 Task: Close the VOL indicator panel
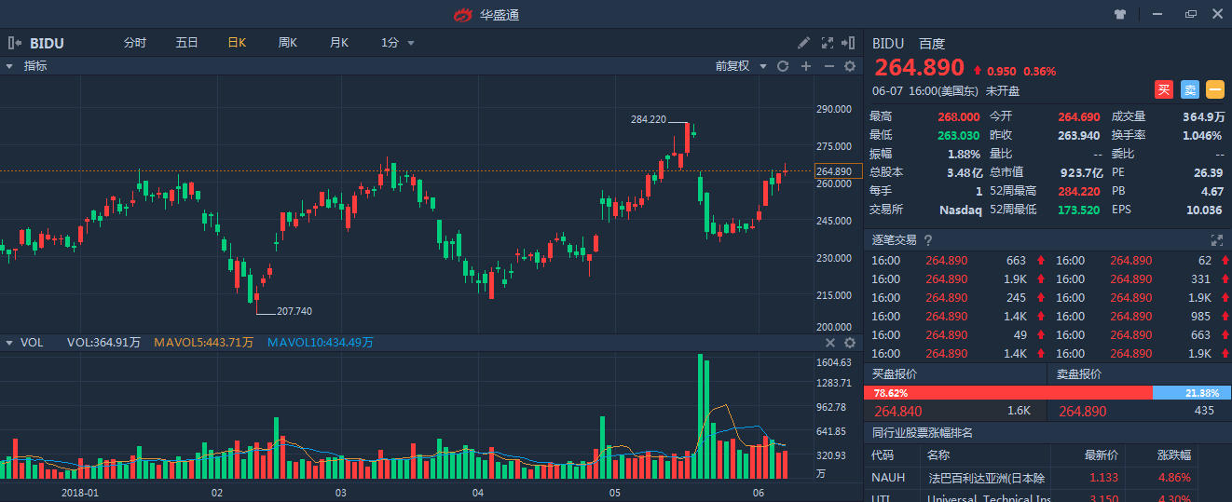pyautogui.click(x=830, y=343)
